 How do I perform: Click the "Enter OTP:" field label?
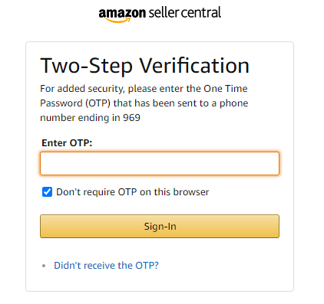pyautogui.click(x=67, y=143)
